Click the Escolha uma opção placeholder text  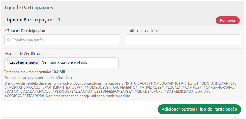click(x=28, y=40)
